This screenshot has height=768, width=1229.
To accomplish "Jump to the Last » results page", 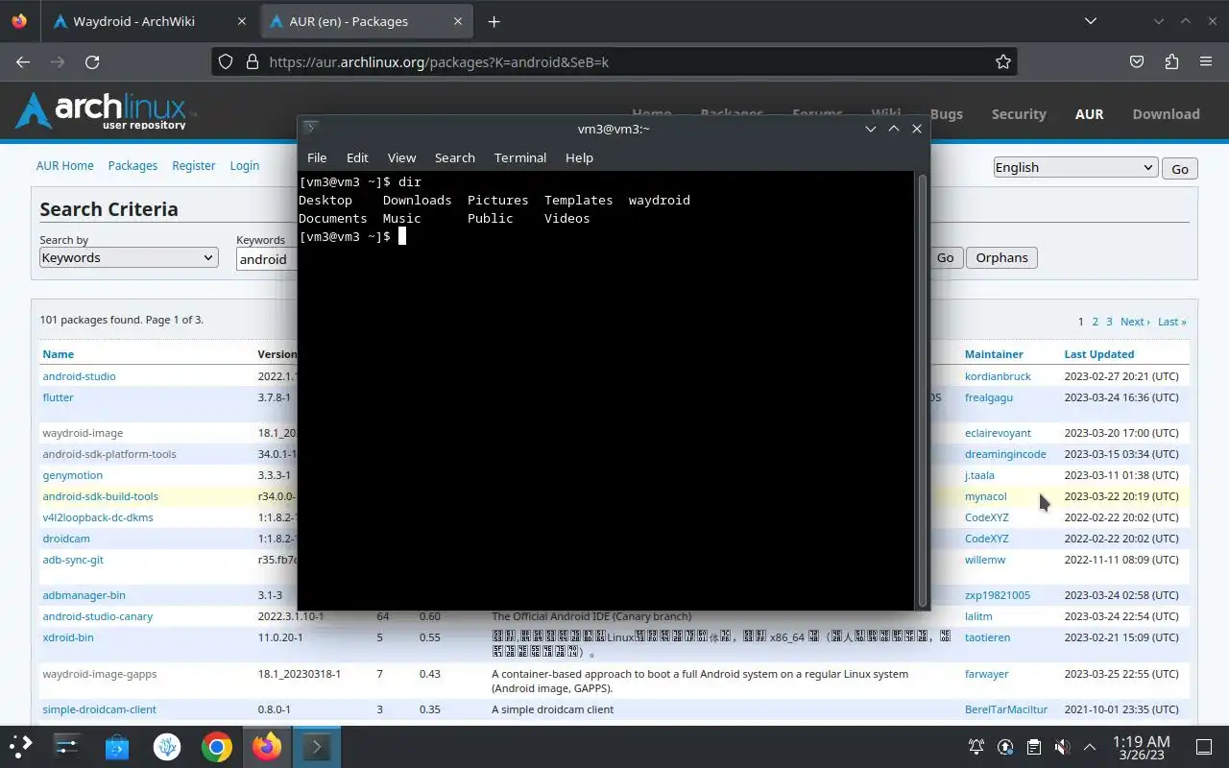I will point(1172,322).
